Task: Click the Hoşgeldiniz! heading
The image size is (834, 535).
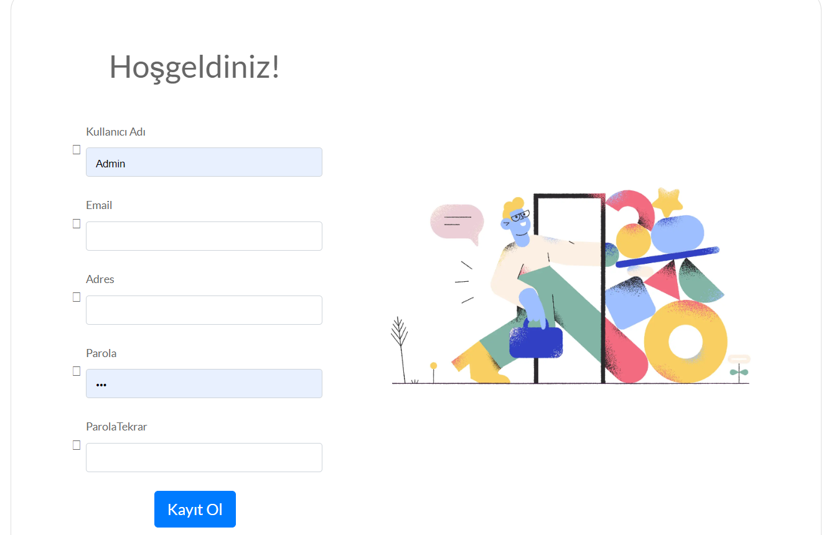Action: point(195,67)
